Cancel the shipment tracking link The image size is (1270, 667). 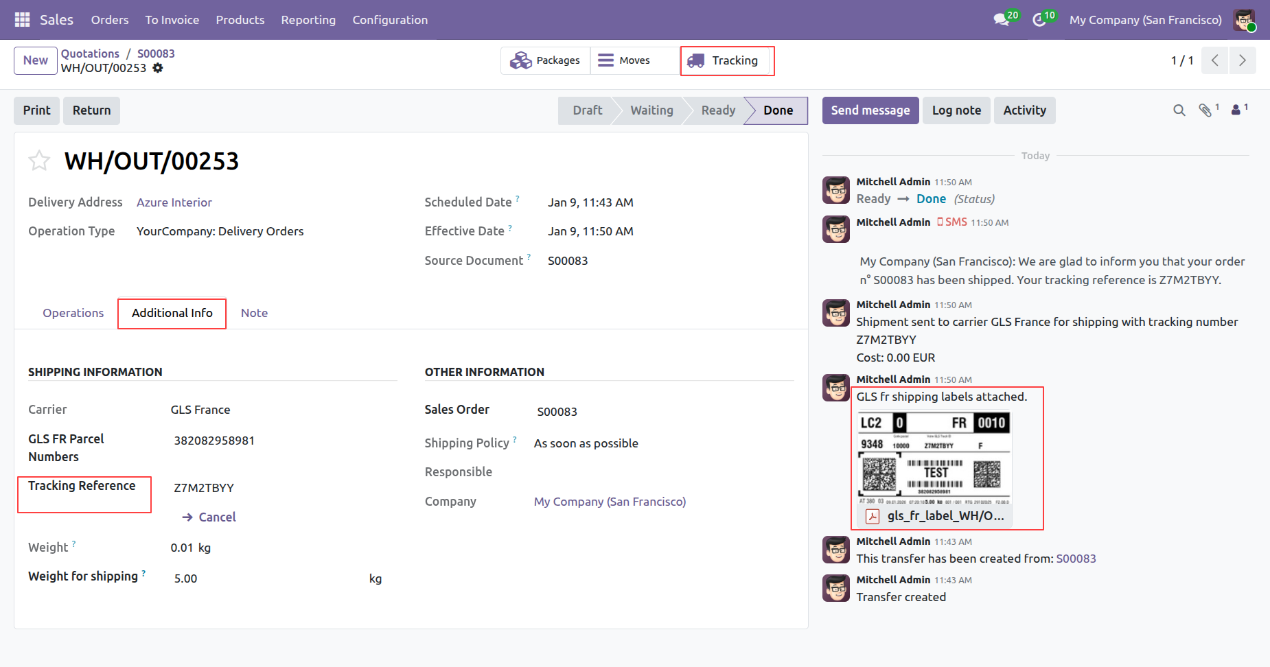click(209, 517)
